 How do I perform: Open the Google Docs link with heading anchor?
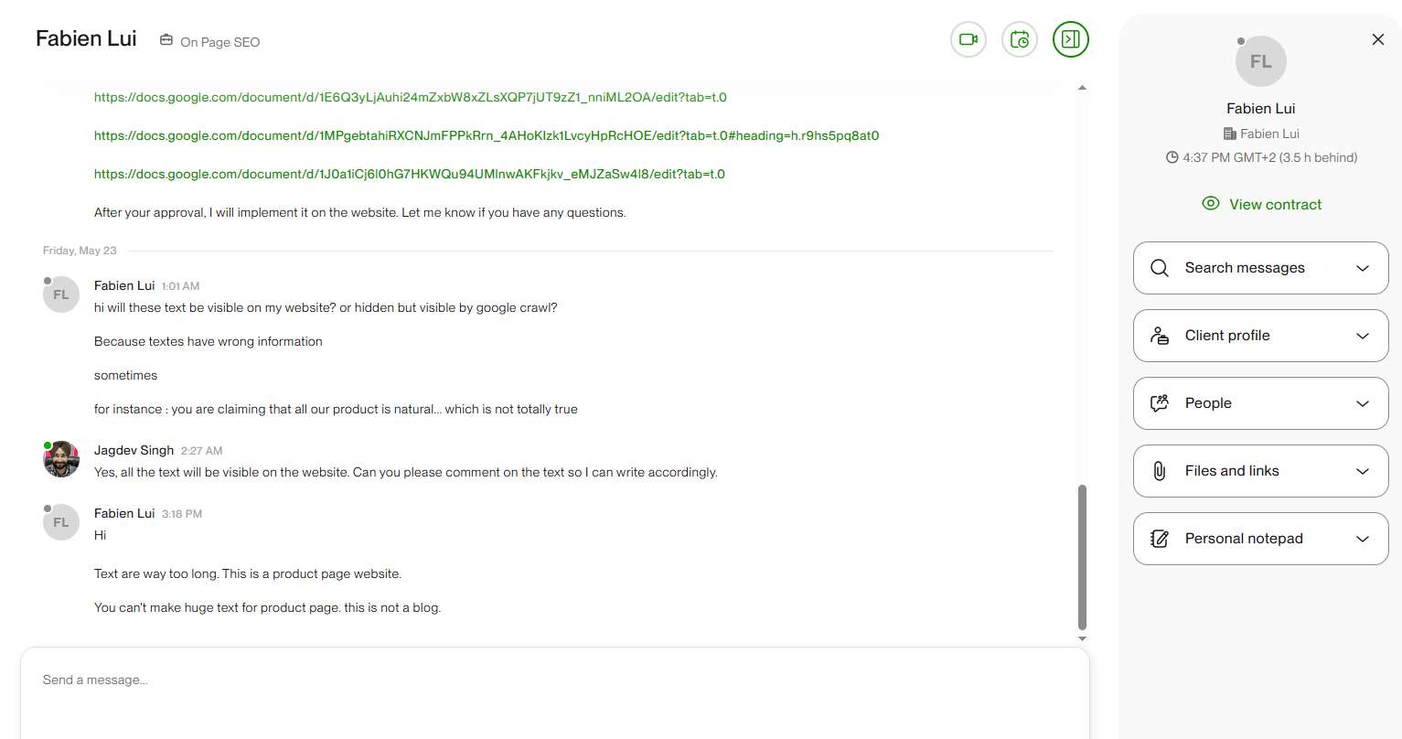[487, 135]
